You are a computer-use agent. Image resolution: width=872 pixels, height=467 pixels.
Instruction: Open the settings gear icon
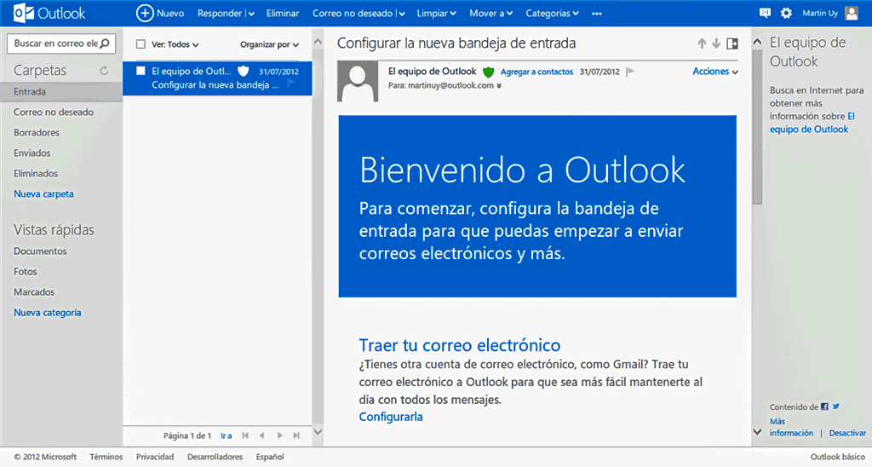coord(786,14)
